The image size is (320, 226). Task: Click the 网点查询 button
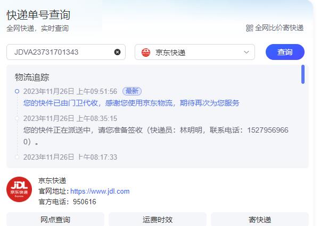click(55, 219)
